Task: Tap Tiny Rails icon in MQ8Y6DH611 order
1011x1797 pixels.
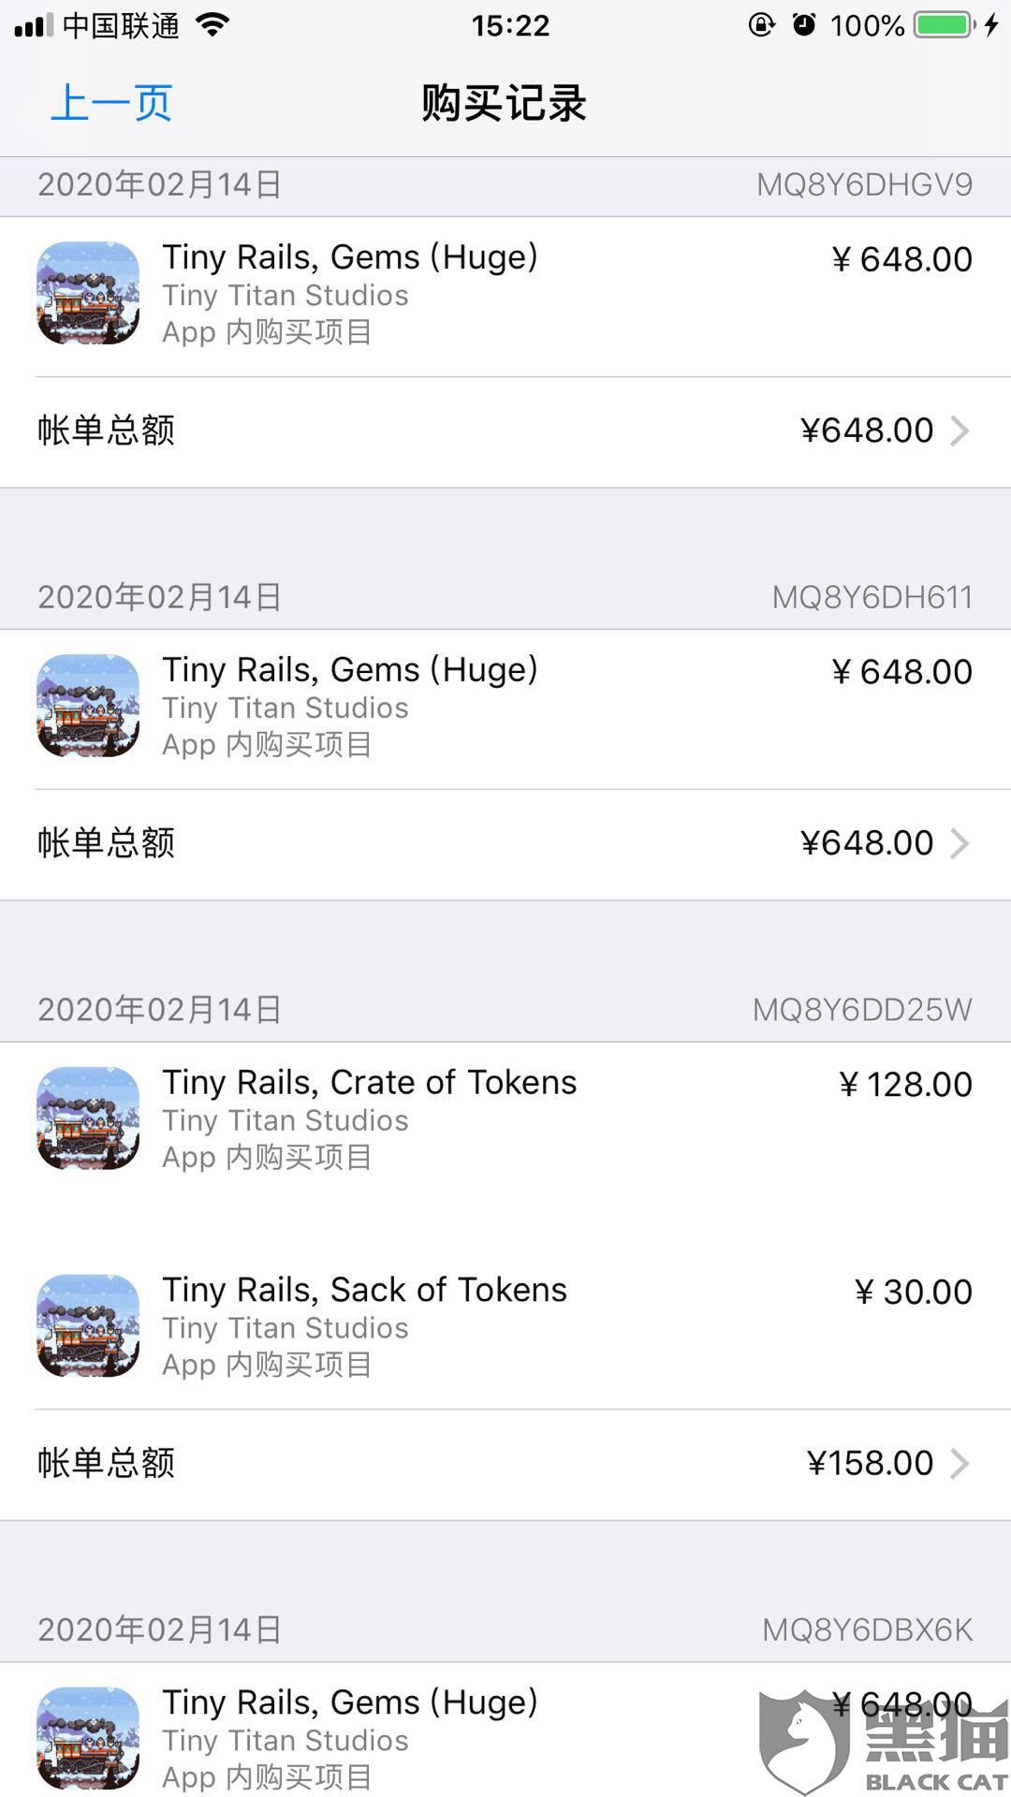Action: coord(88,706)
